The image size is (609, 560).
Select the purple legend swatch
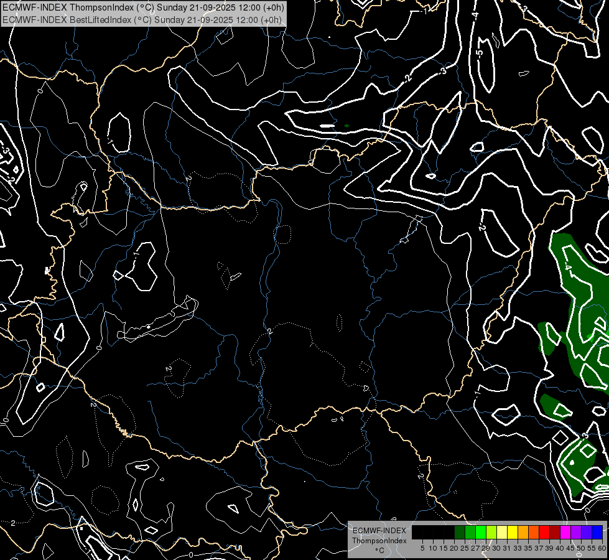coord(576,532)
